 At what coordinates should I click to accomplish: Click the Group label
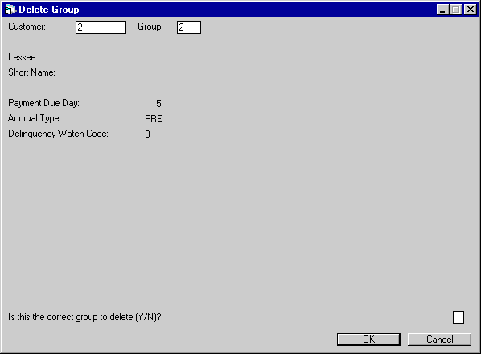tap(150, 27)
